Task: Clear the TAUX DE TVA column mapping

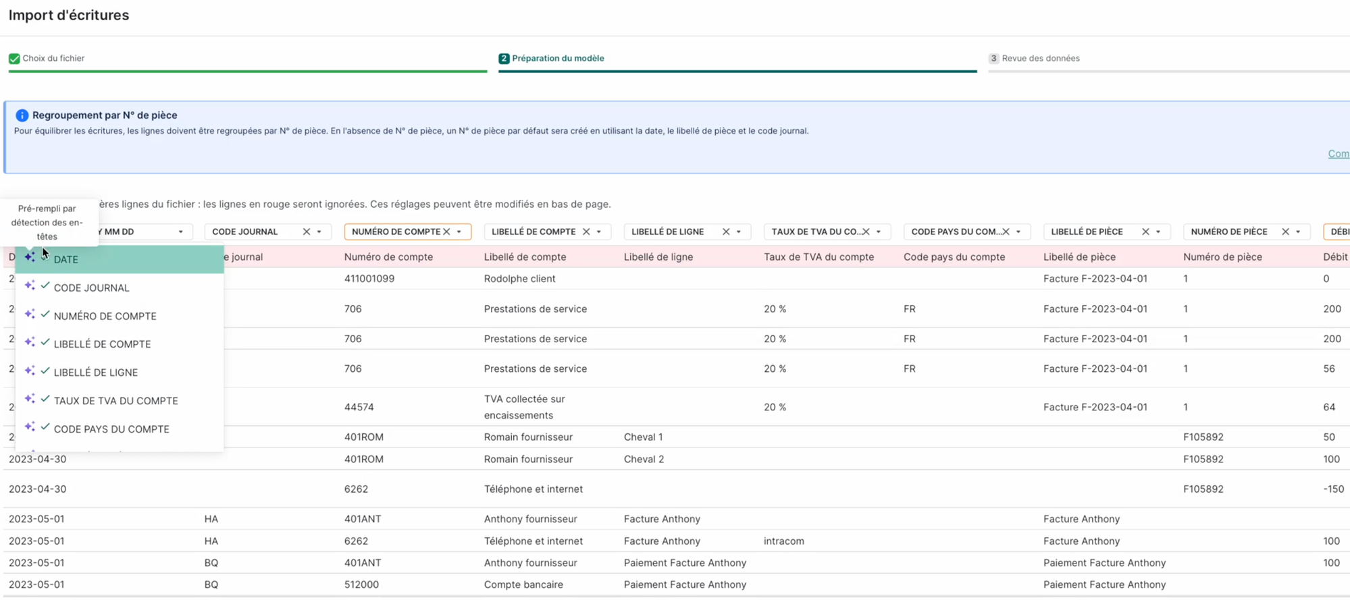Action: (866, 231)
